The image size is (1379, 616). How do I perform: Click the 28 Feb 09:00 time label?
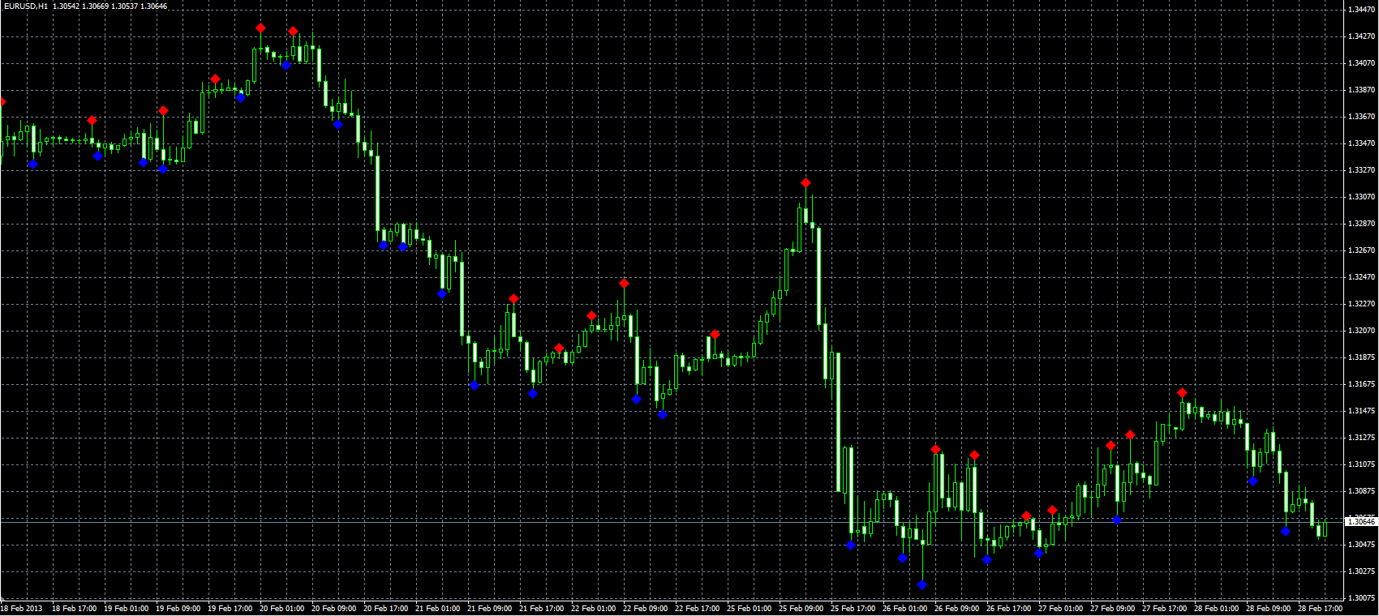pos(1268,609)
